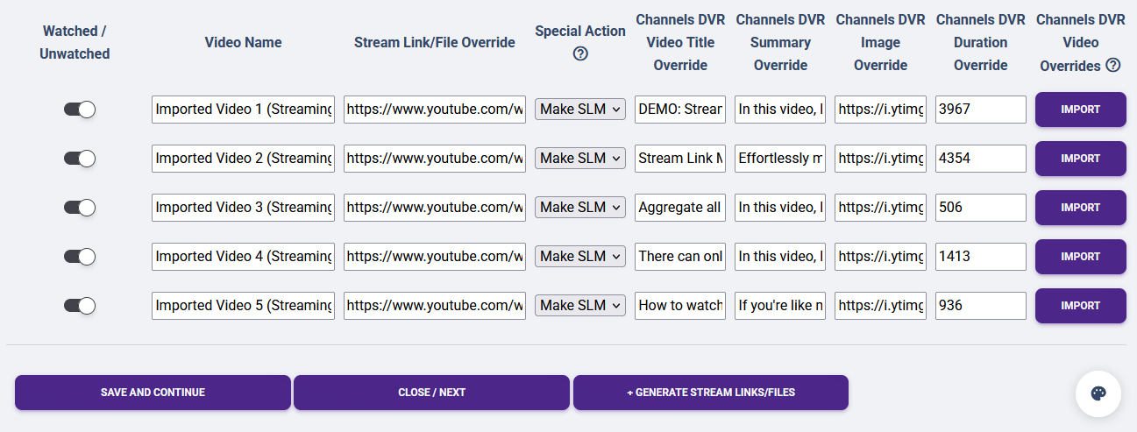Expand Make SLM dropdown for Imported Video 4

click(580, 257)
